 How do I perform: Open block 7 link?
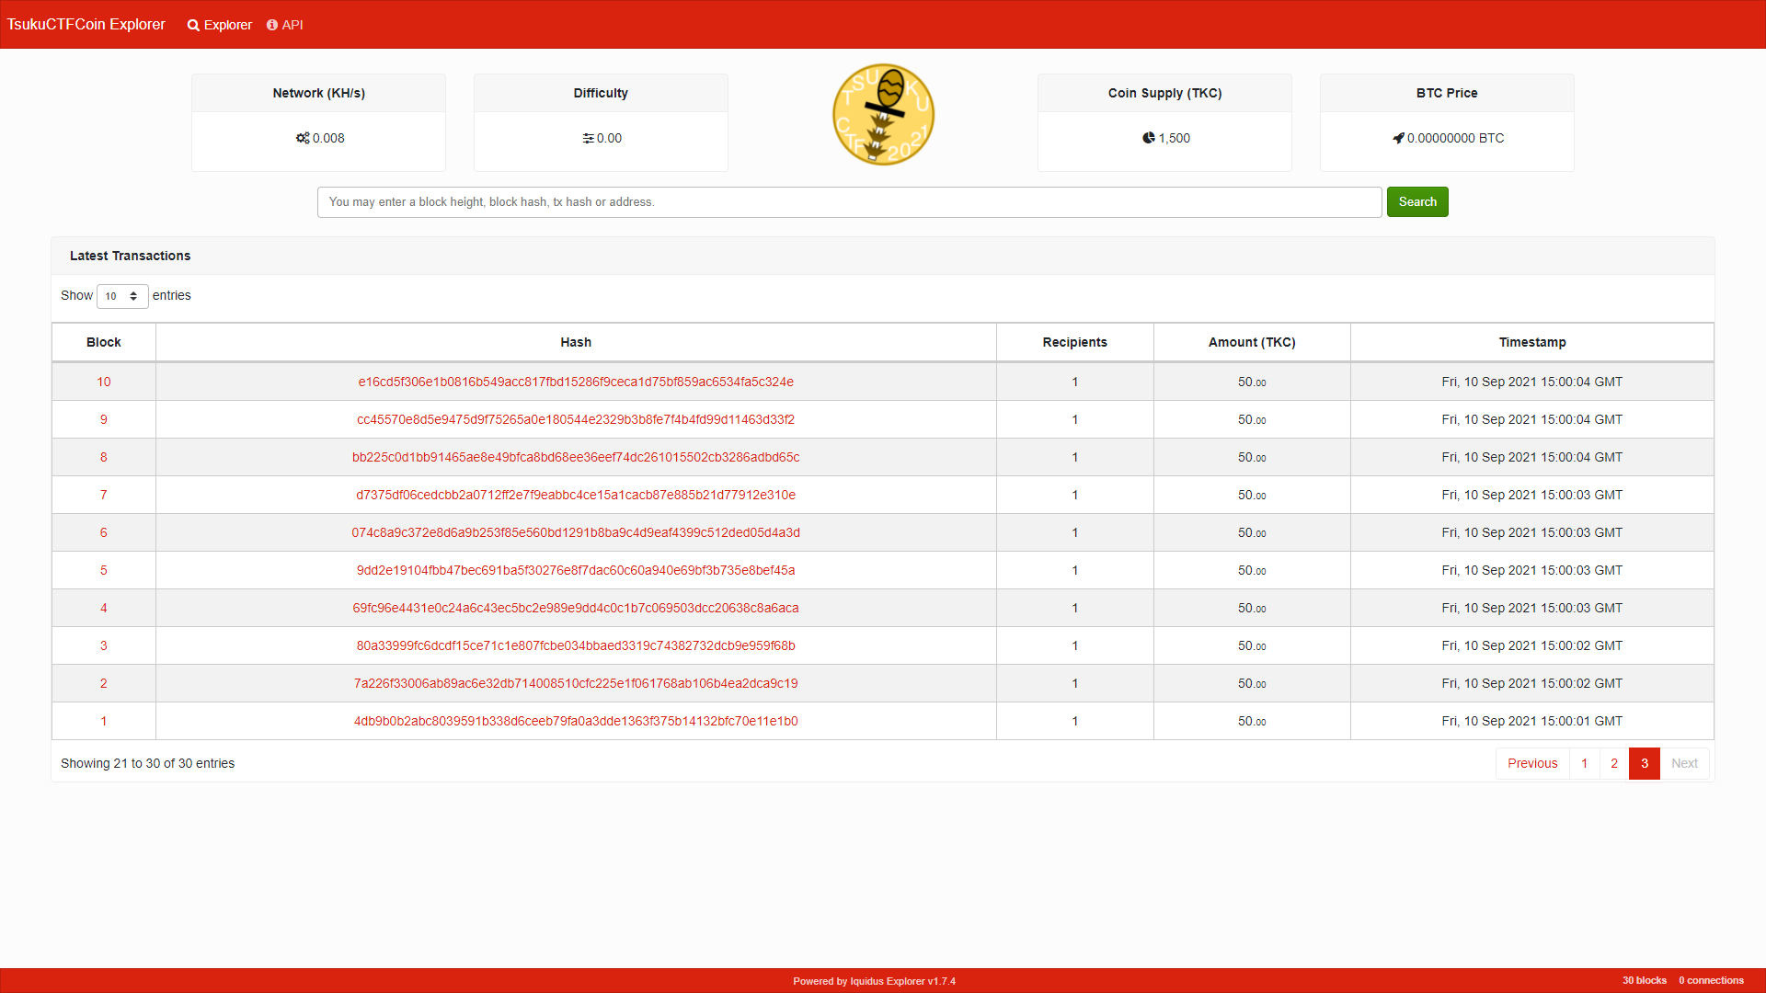104,495
